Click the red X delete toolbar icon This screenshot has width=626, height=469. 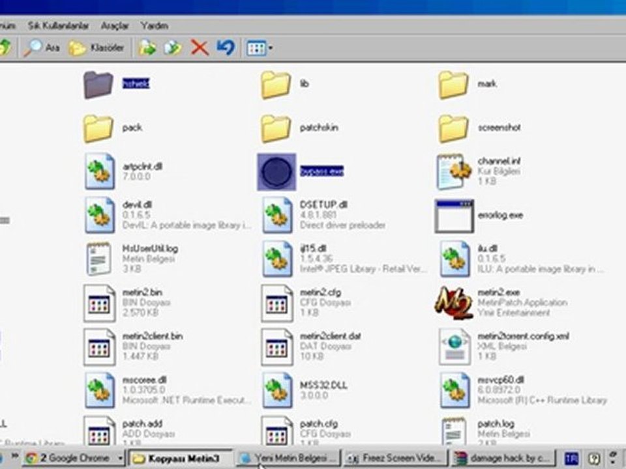[x=200, y=48]
